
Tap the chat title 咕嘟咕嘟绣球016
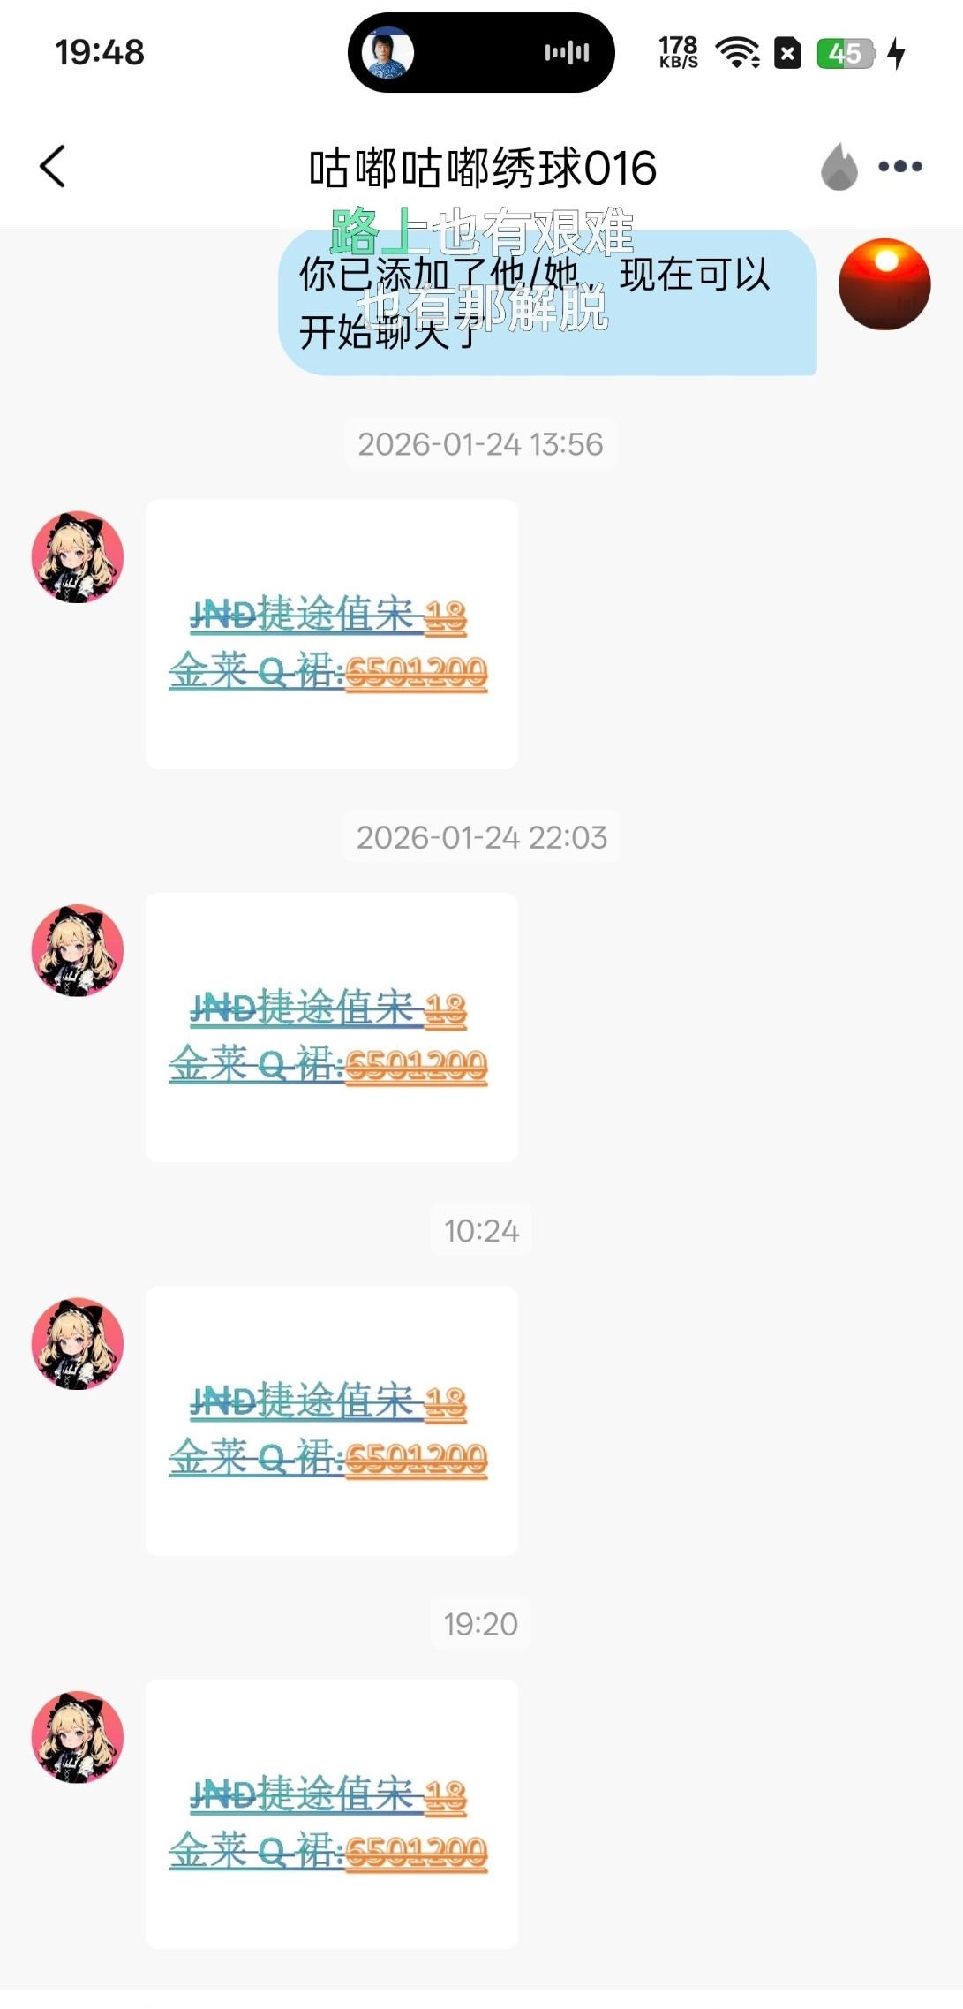click(x=483, y=168)
